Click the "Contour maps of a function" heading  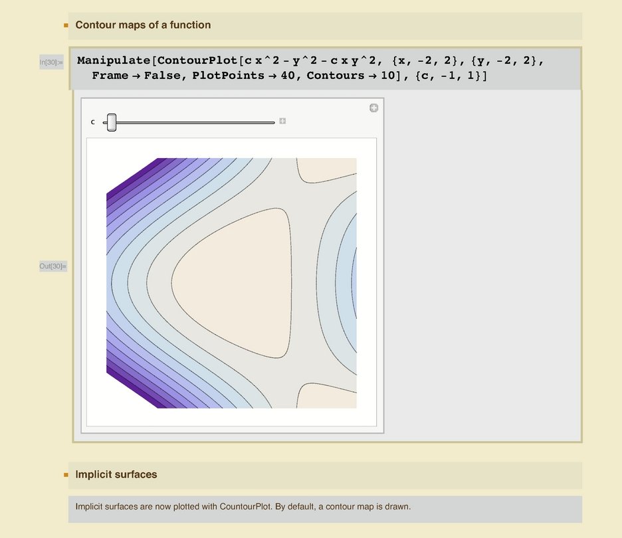pyautogui.click(x=143, y=25)
